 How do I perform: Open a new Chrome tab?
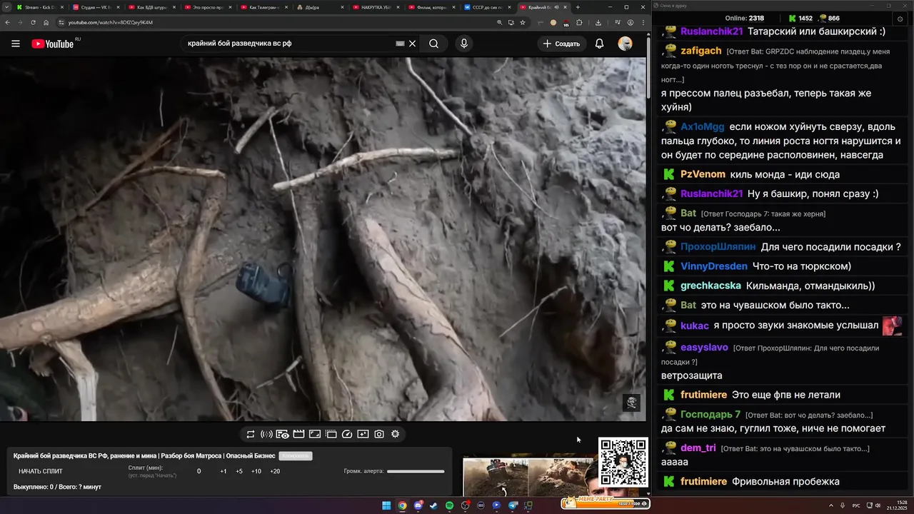[578, 7]
